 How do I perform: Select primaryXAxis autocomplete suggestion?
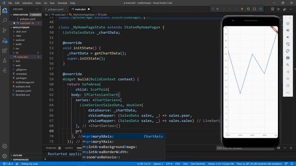(123, 136)
